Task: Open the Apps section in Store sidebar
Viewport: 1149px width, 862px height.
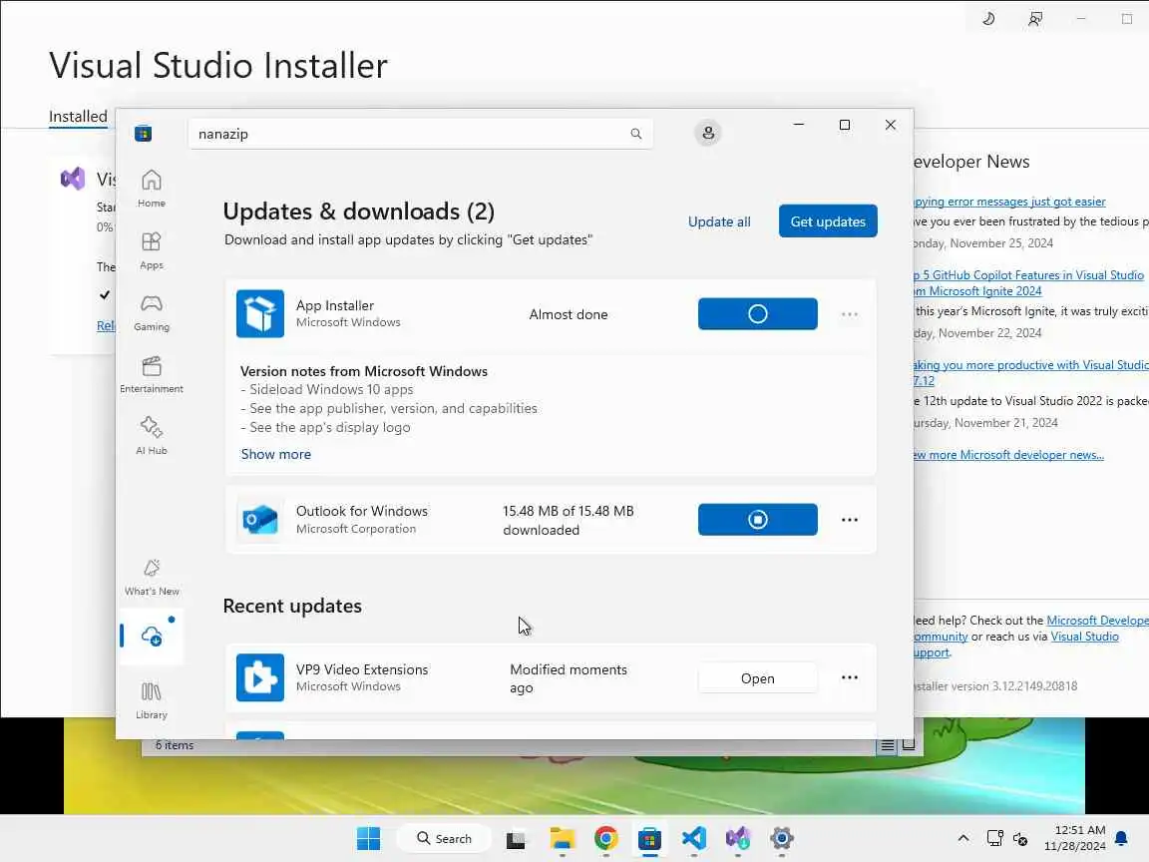Action: coord(151,250)
